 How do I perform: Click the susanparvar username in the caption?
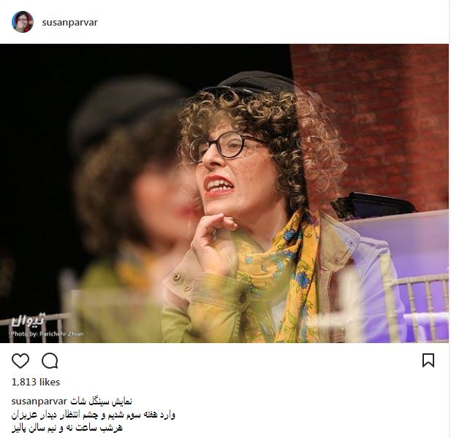tap(39, 401)
